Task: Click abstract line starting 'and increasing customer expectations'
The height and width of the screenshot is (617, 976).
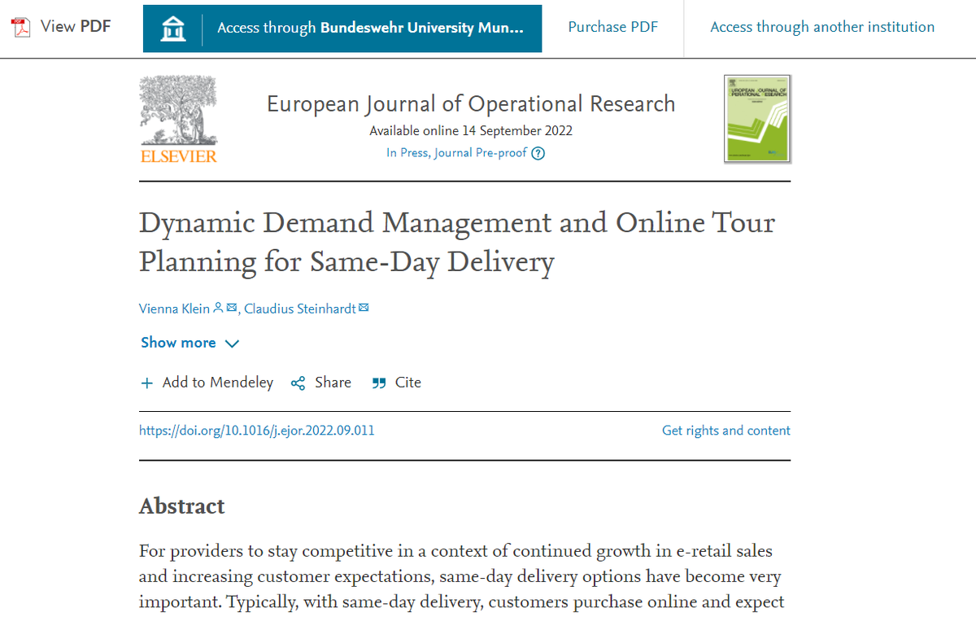Action: [x=460, y=577]
